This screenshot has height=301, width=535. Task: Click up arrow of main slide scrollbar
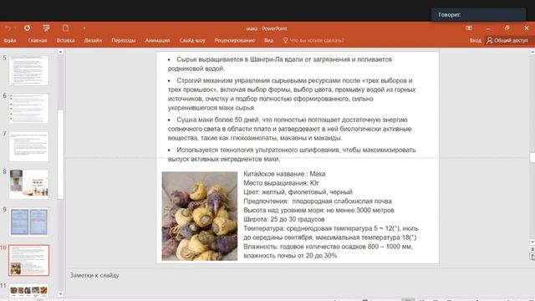coord(532,52)
